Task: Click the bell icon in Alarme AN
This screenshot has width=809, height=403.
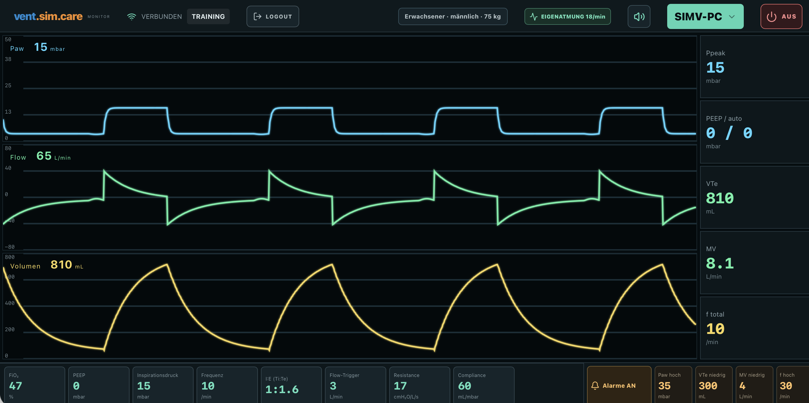Action: [595, 385]
